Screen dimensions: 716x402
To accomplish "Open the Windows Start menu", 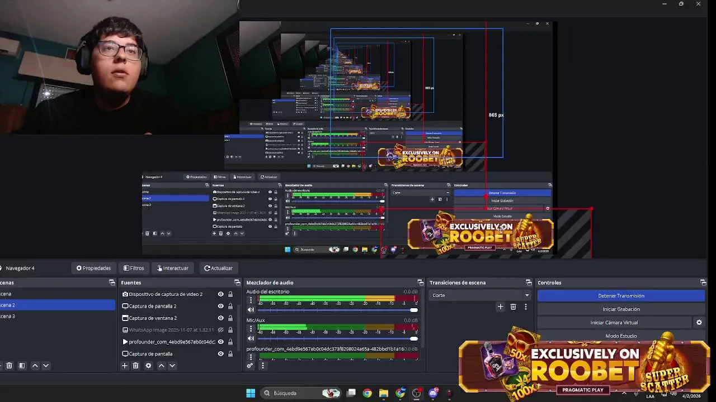I will (x=251, y=393).
